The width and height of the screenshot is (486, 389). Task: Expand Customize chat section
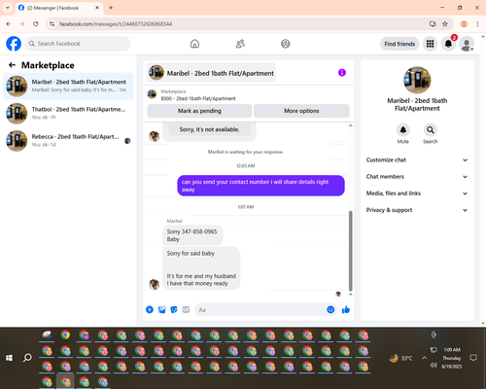click(x=417, y=159)
